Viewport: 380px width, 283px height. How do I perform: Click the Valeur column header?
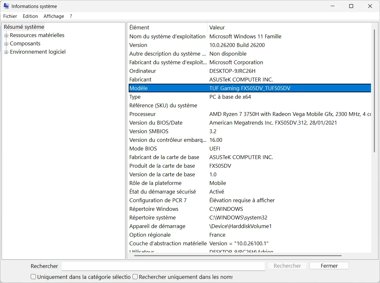289,27
